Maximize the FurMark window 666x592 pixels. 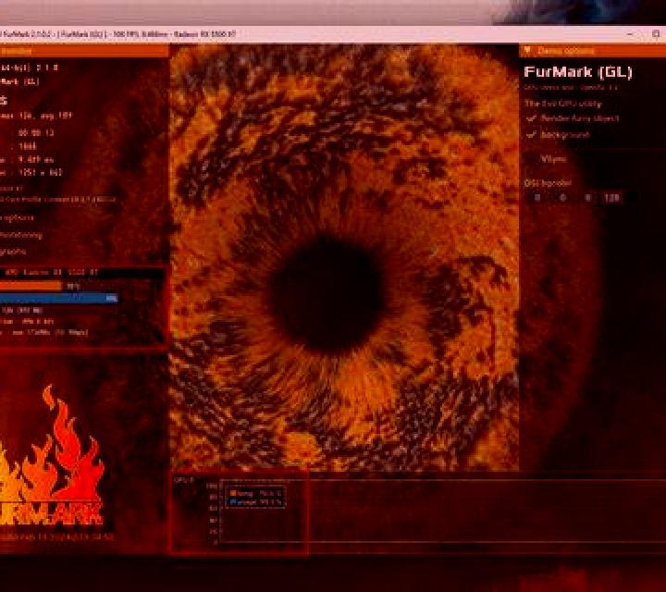point(656,34)
